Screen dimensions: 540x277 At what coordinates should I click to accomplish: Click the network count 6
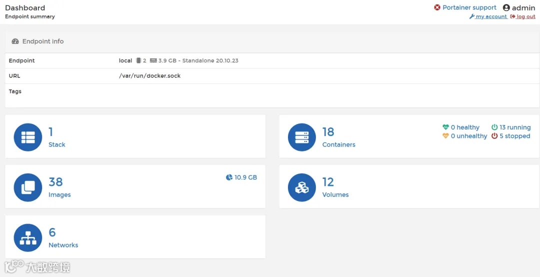click(52, 232)
